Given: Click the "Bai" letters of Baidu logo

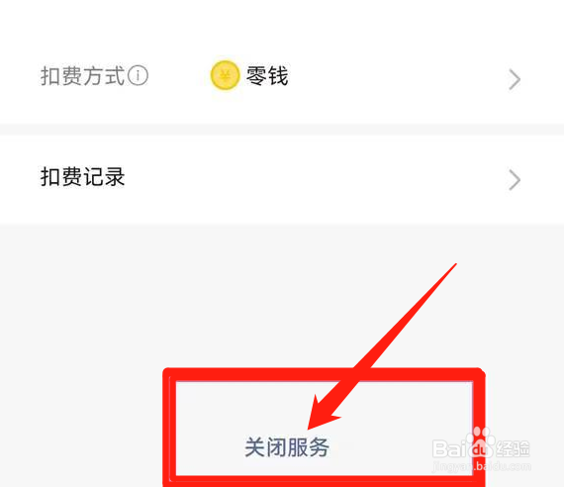Looking at the screenshot, I should tap(449, 448).
